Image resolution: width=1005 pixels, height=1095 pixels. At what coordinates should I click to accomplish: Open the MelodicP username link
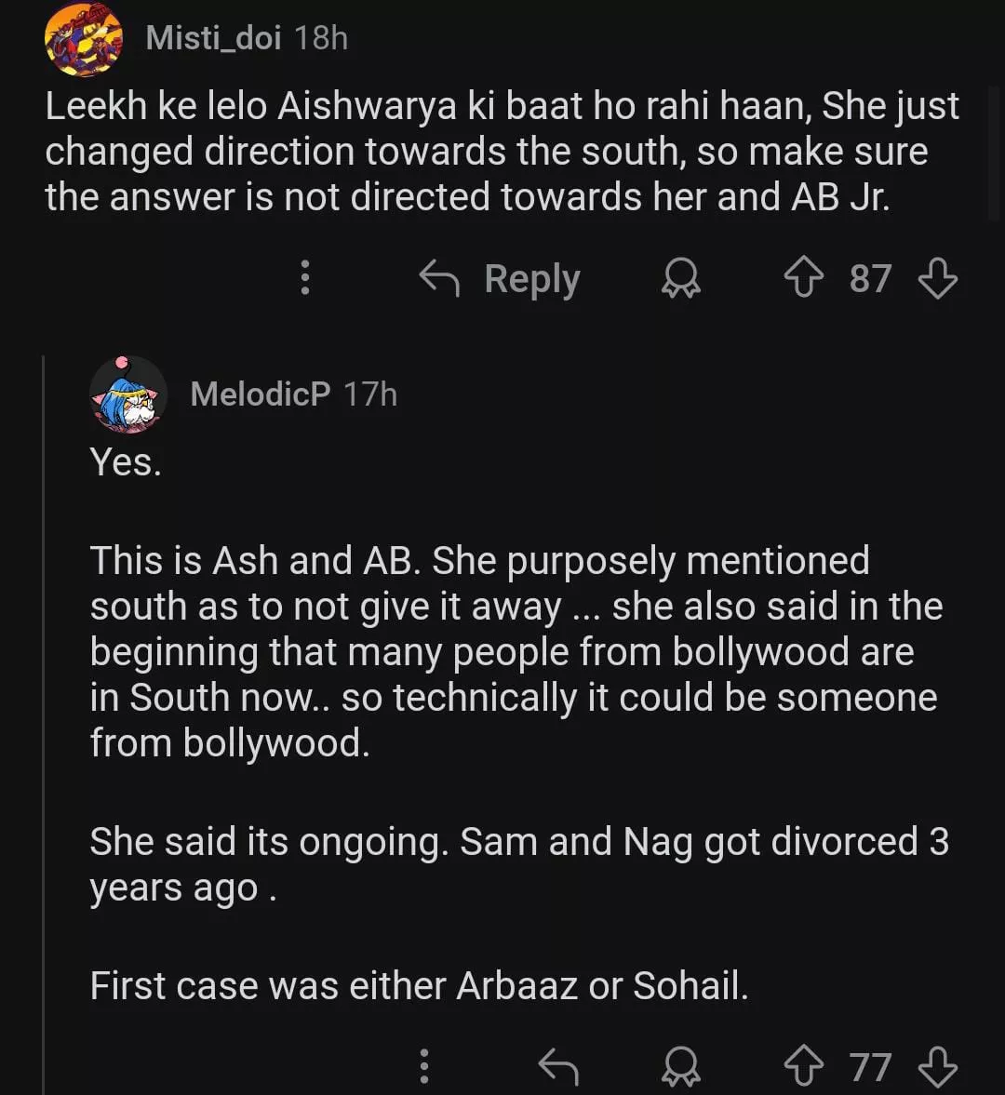point(260,394)
